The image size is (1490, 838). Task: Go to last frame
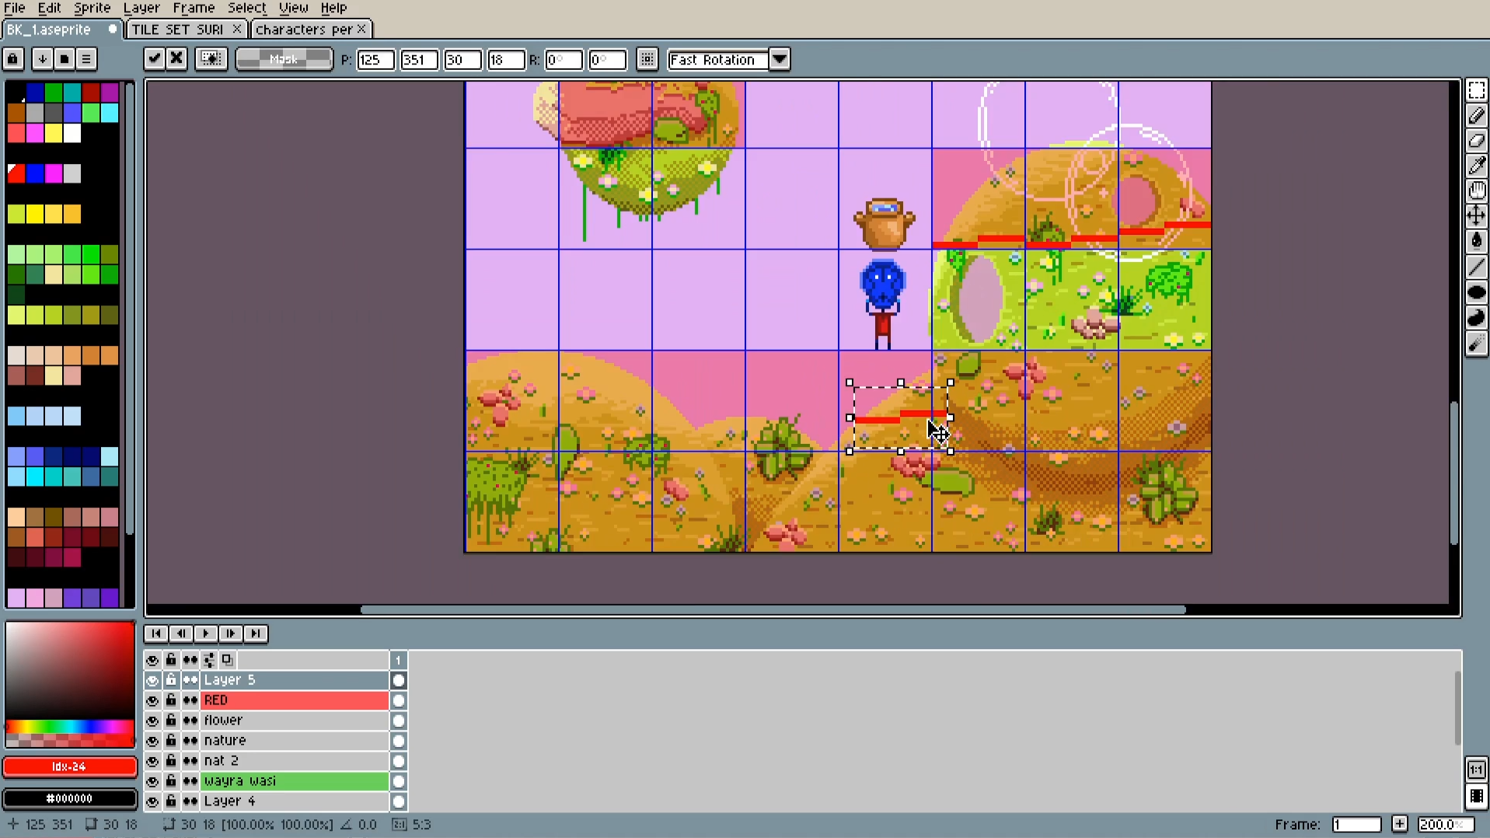255,634
